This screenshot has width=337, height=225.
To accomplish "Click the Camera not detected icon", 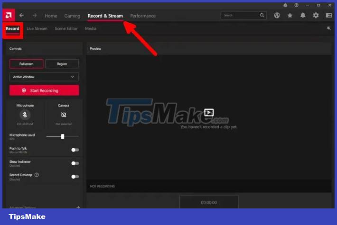I will click(64, 115).
